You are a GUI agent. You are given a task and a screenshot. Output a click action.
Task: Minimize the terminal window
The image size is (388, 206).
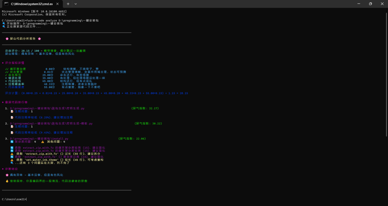(x=353, y=3)
